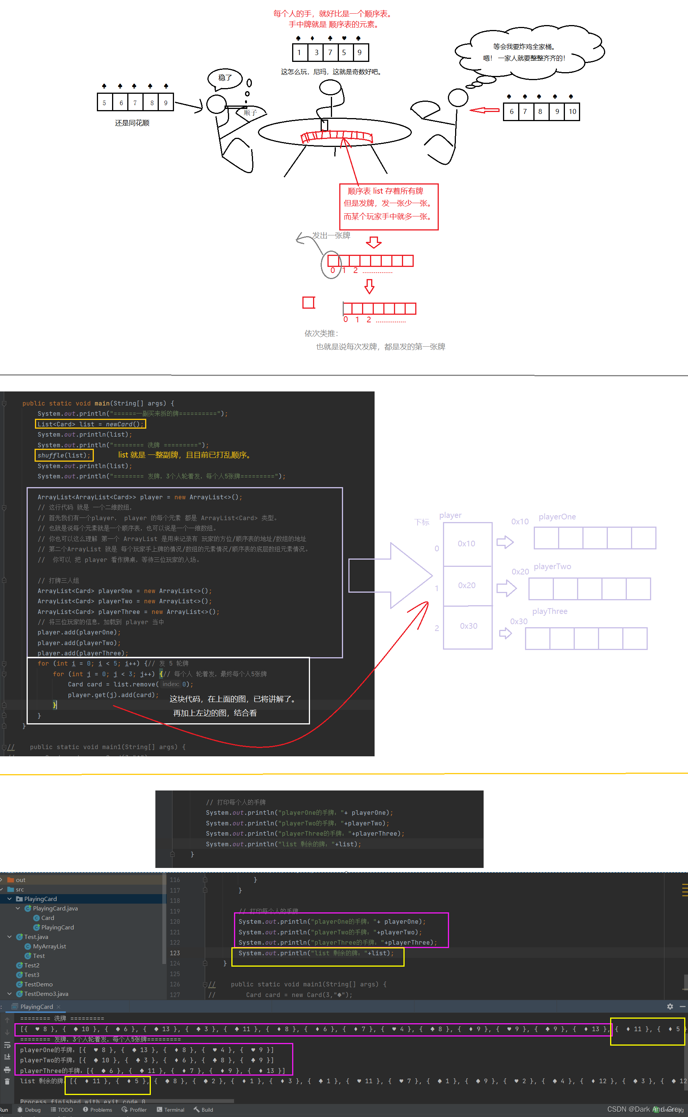Open the TODO tool window tab
The height and width of the screenshot is (1117, 688).
[x=62, y=1110]
